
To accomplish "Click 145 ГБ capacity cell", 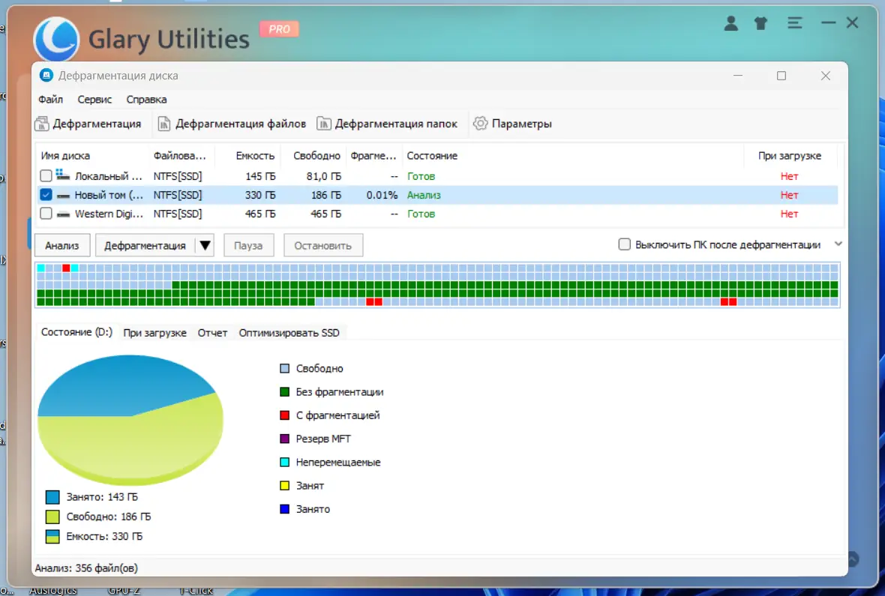I will click(x=260, y=177).
